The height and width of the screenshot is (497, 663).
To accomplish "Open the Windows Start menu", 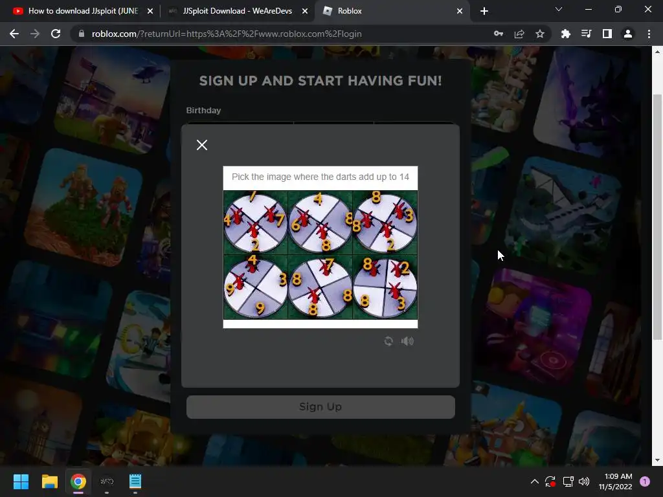I will click(x=21, y=481).
